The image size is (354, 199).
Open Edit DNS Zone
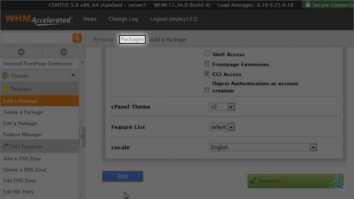tap(19, 181)
